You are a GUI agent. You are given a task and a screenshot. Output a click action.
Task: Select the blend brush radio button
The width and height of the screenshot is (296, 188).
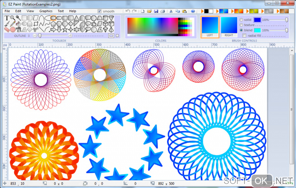(241, 30)
